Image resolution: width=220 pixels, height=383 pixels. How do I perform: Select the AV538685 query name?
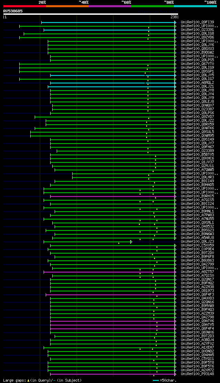coord(13,11)
